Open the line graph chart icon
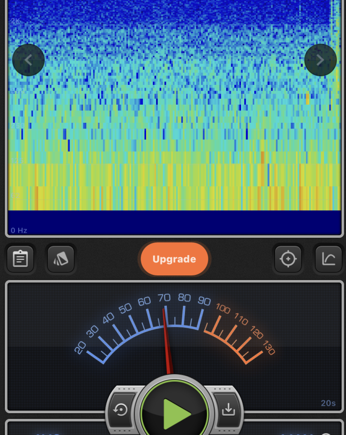 pyautogui.click(x=328, y=259)
